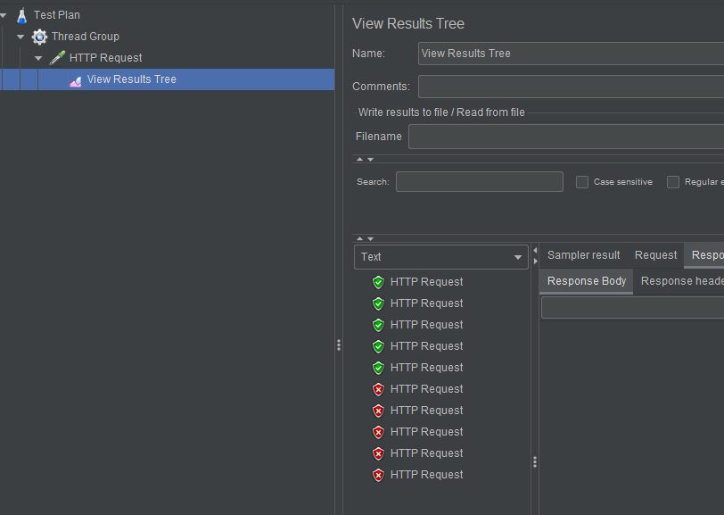Select the last failed HTTP Request result text

[426, 475]
